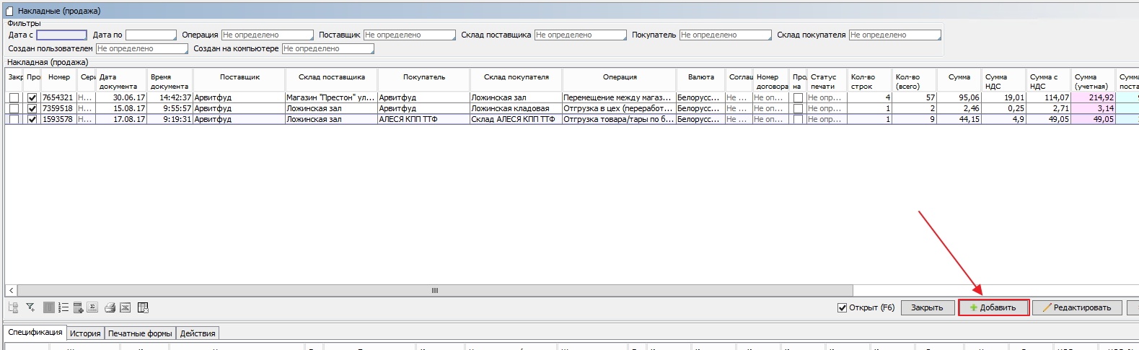Screen dimensions: 1139x350
Task: Click the group tree icon in bottom toolbar
Action: (x=13, y=307)
